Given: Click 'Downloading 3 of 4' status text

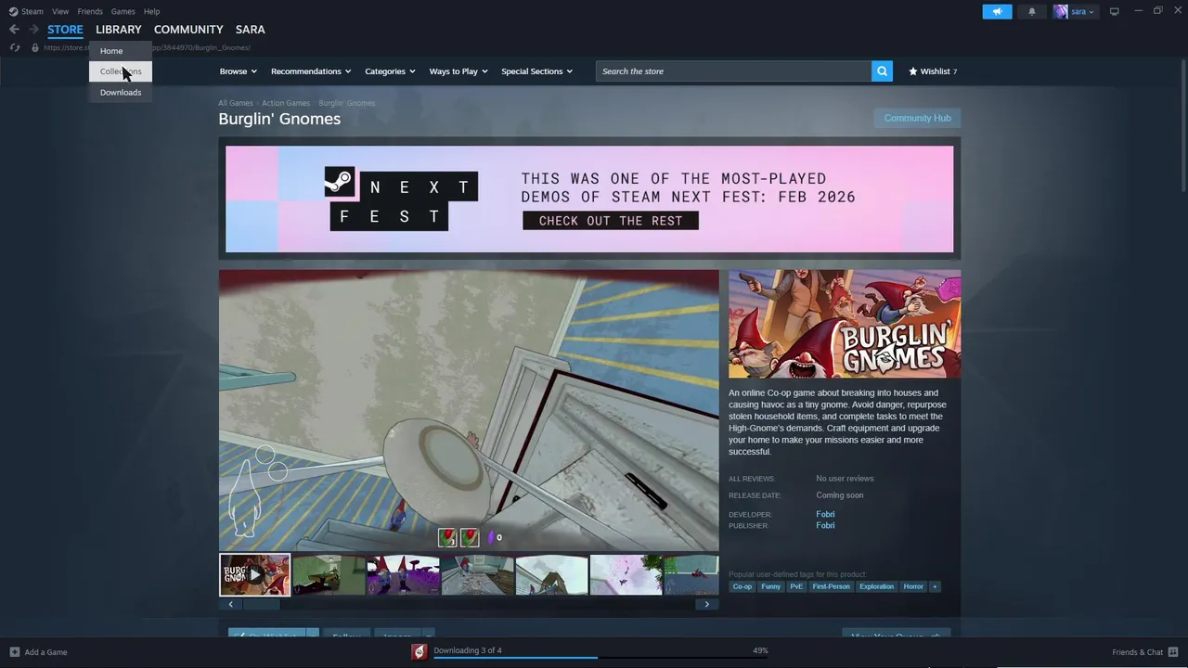Looking at the screenshot, I should 468,650.
